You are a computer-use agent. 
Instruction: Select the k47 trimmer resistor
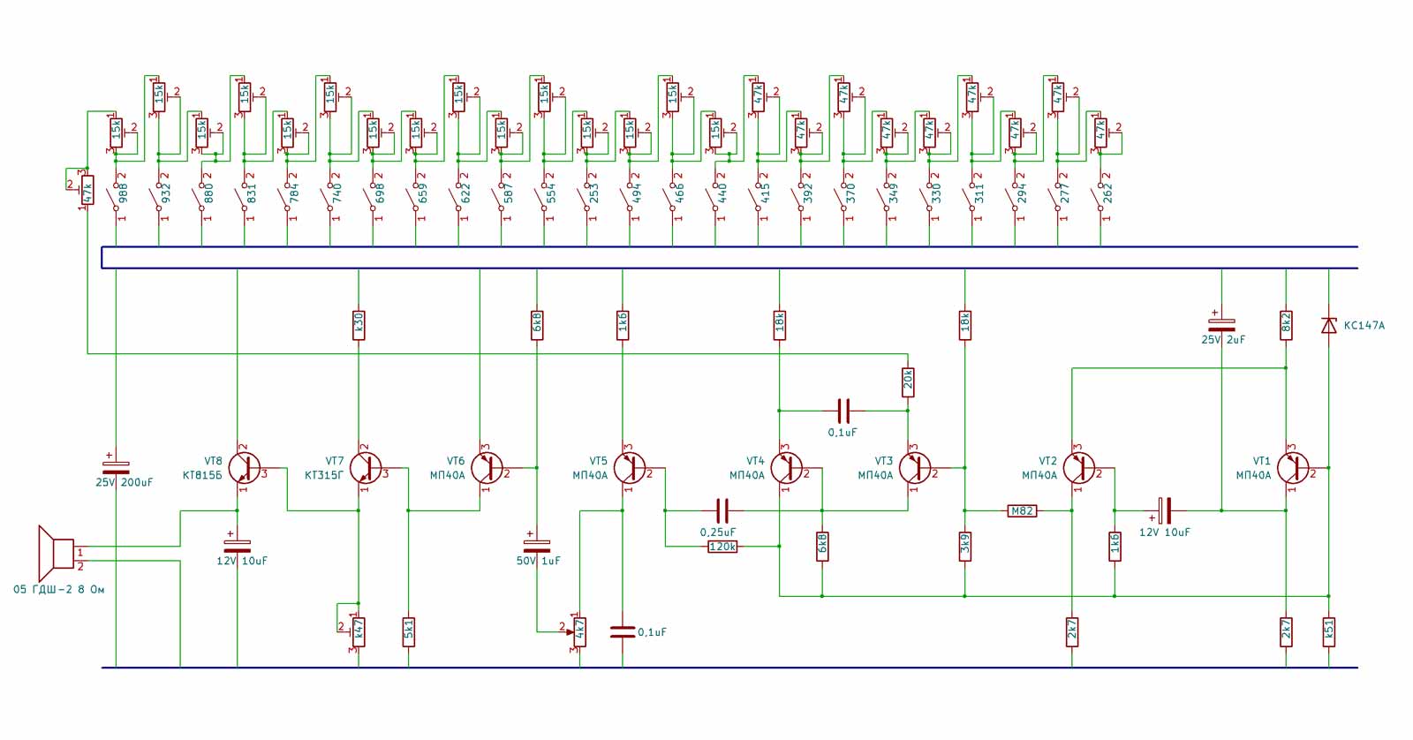click(x=359, y=631)
